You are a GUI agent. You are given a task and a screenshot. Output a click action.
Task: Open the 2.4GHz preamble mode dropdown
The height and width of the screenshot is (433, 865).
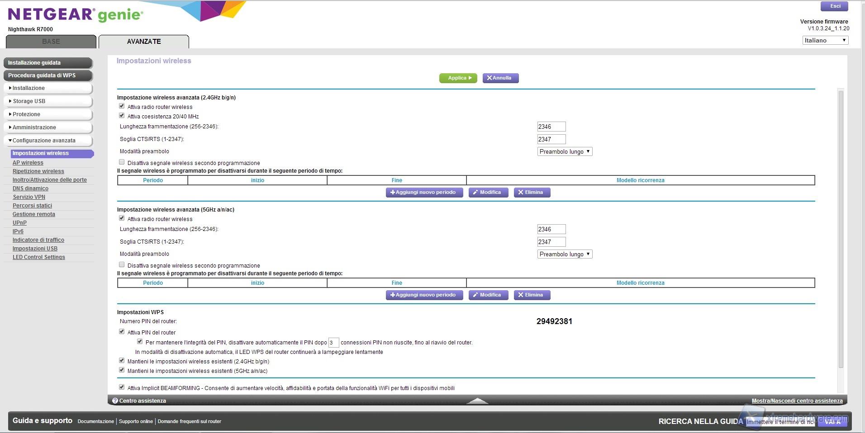565,152
